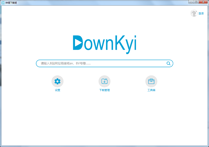Viewport: 209px width, 147px height.
Task: Click the magnifier search icon
Action: coord(168,63)
